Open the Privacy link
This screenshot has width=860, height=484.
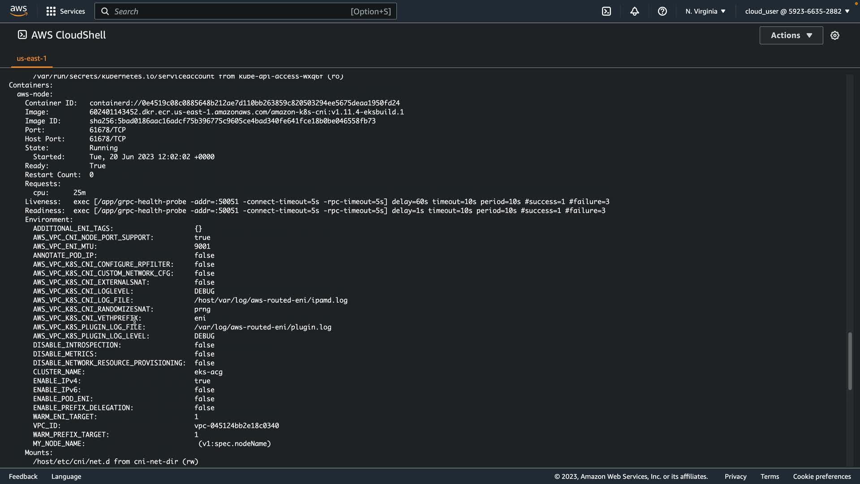coord(735,476)
